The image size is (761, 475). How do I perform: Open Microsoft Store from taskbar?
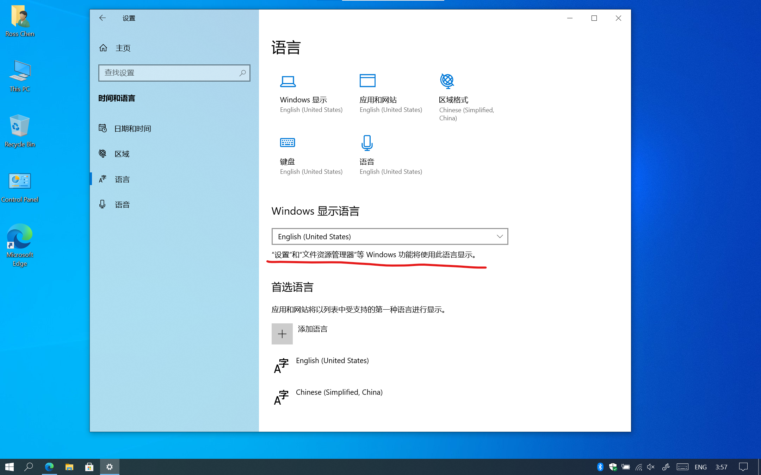(89, 467)
